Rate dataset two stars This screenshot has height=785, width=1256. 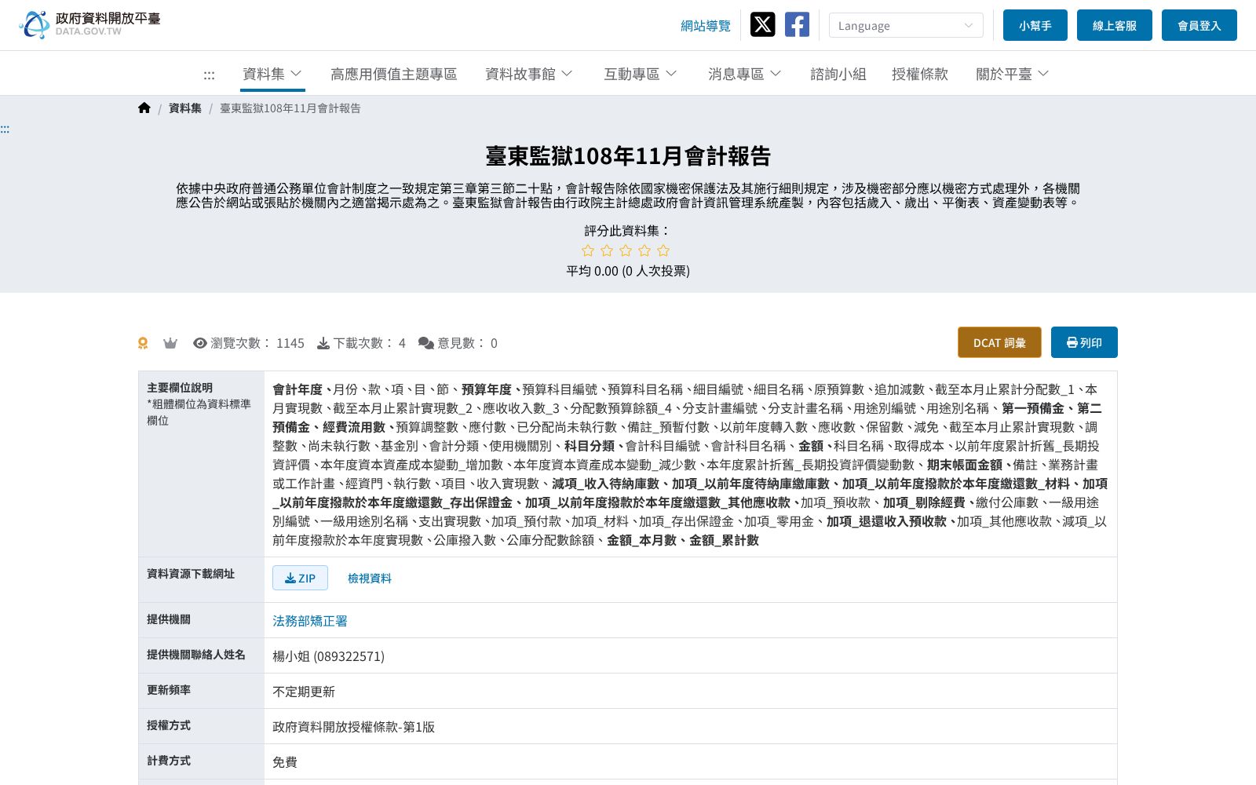tap(607, 250)
